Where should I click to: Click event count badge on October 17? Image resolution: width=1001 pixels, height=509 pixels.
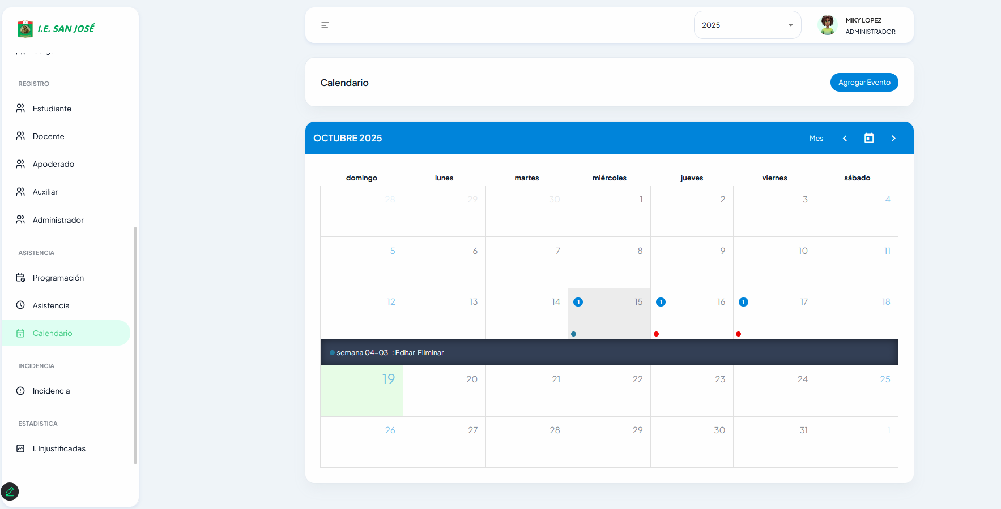(743, 302)
